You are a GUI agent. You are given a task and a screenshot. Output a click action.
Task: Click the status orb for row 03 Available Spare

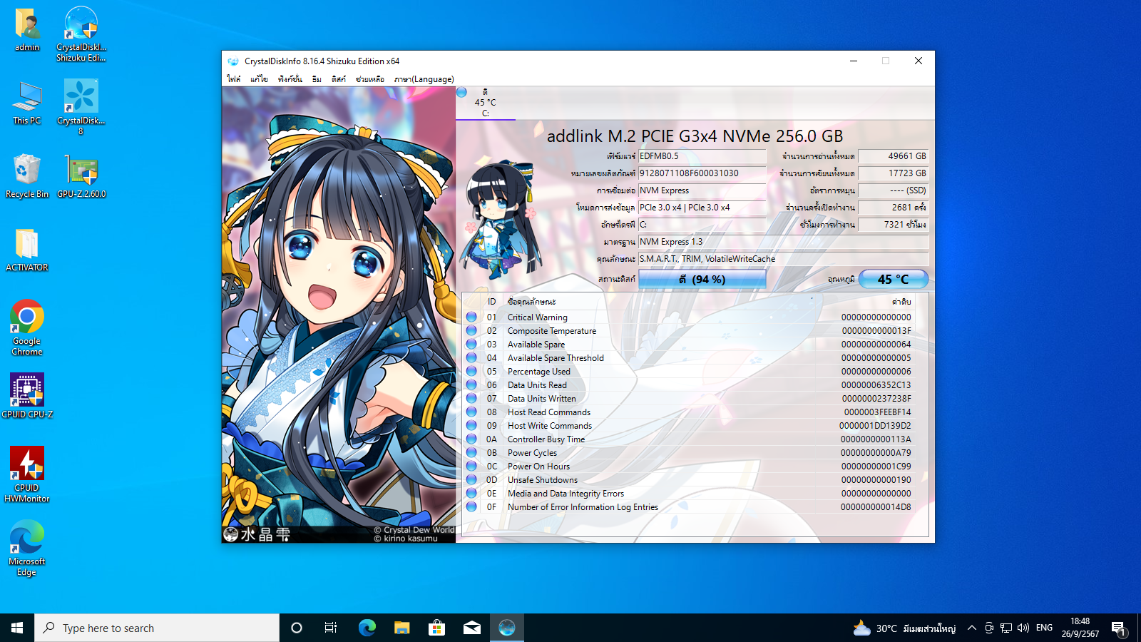(x=471, y=344)
